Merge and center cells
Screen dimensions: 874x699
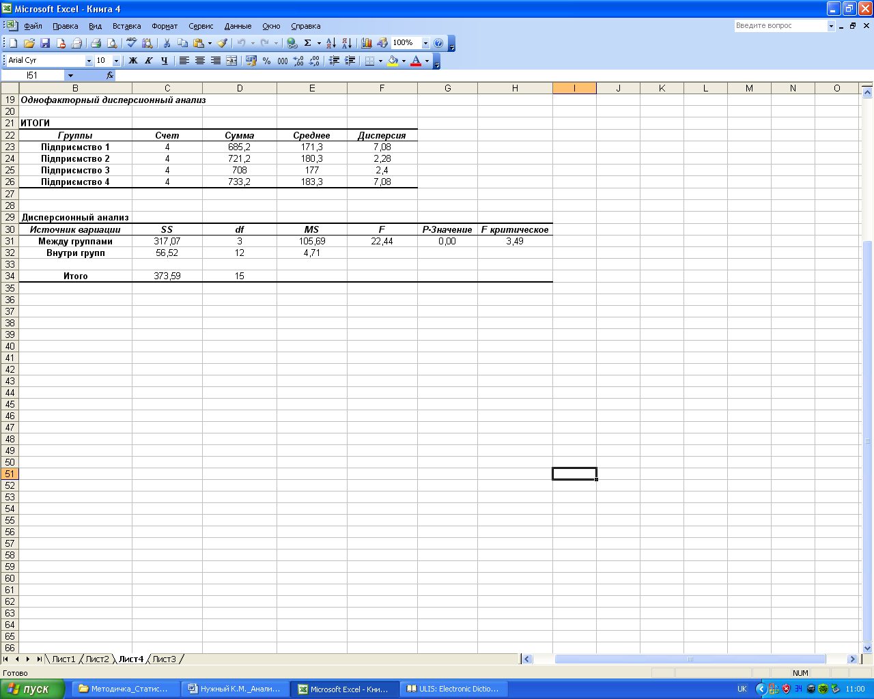(x=231, y=61)
